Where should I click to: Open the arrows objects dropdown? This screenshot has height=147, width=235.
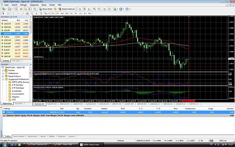[x=47, y=14]
